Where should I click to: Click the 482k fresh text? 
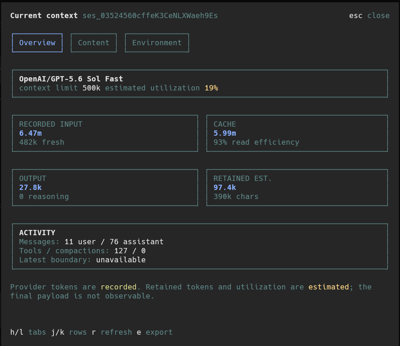[x=41, y=142]
